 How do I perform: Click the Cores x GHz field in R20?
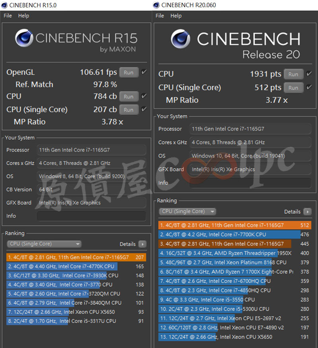tap(250, 143)
